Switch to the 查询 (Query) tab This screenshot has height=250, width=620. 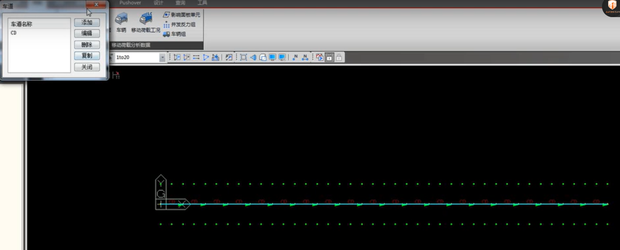[180, 3]
